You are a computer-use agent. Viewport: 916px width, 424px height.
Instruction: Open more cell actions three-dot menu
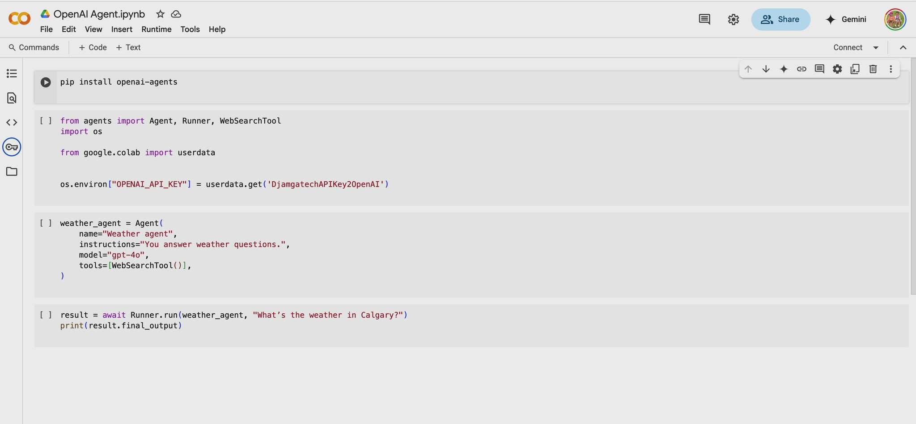[x=891, y=69]
